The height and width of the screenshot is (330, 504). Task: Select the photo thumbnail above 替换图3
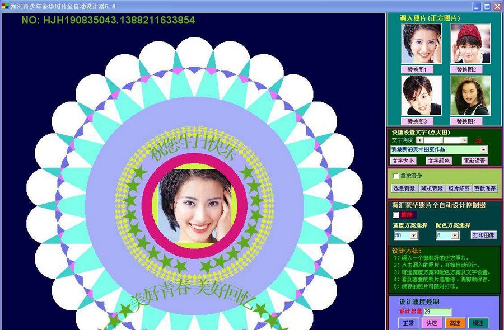point(421,96)
